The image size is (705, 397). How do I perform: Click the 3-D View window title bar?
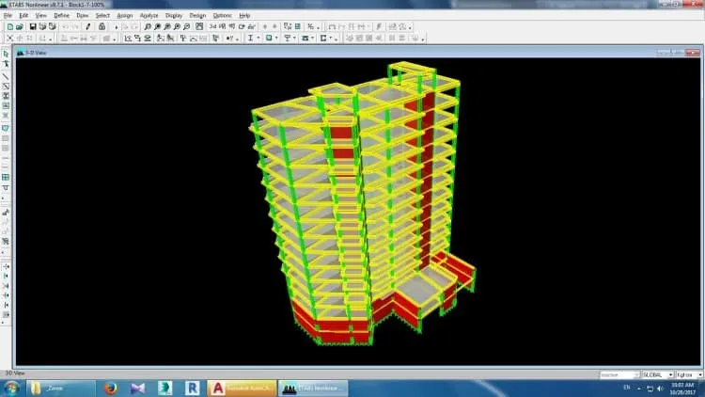pyautogui.click(x=358, y=53)
